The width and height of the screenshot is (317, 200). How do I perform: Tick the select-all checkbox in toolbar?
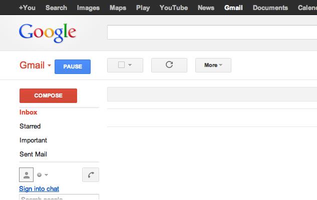[x=121, y=65]
